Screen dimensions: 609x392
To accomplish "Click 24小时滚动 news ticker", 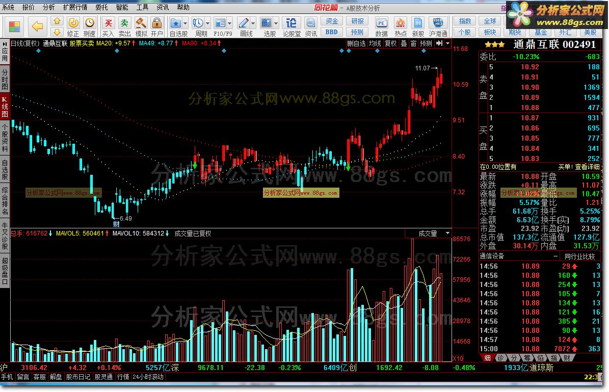I will click(x=148, y=377).
